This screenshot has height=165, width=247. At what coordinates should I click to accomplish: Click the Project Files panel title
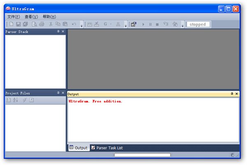point(17,93)
